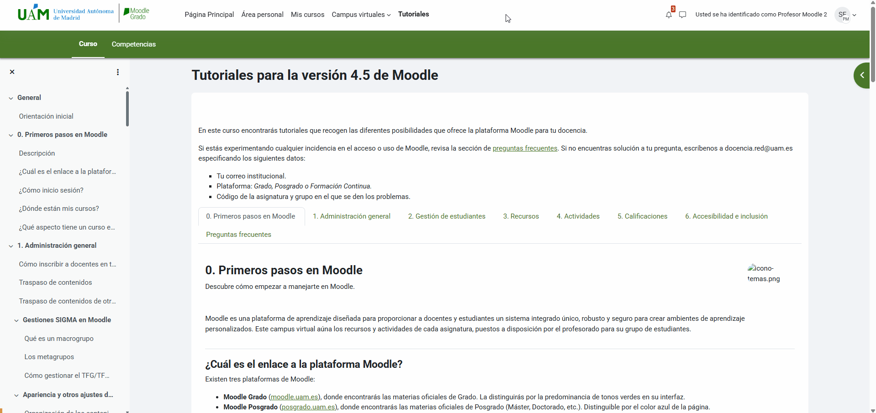Open ¿Cuál es el enlace a la platafor... item
Viewport: 876px width, 413px height.
point(68,172)
